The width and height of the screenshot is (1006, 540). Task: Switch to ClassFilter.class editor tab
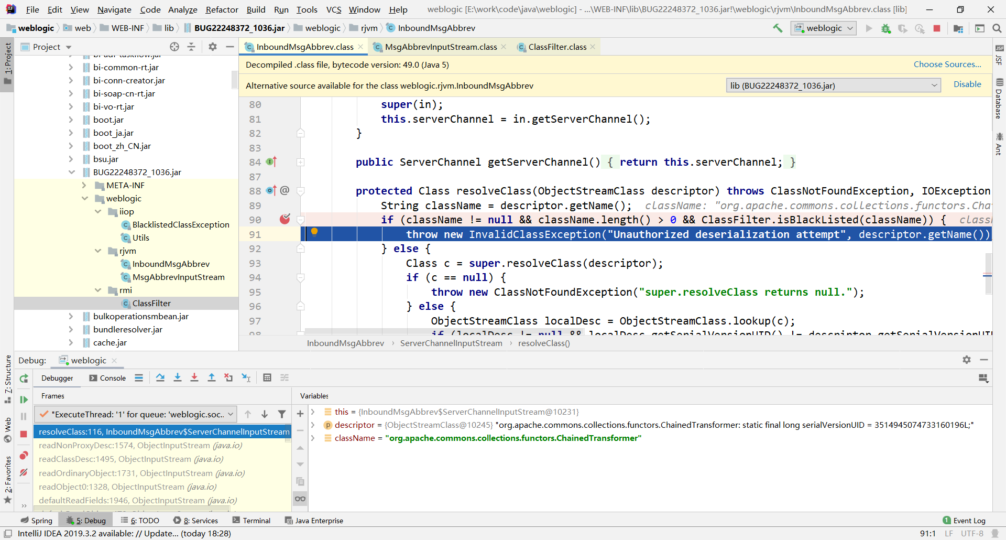click(557, 47)
